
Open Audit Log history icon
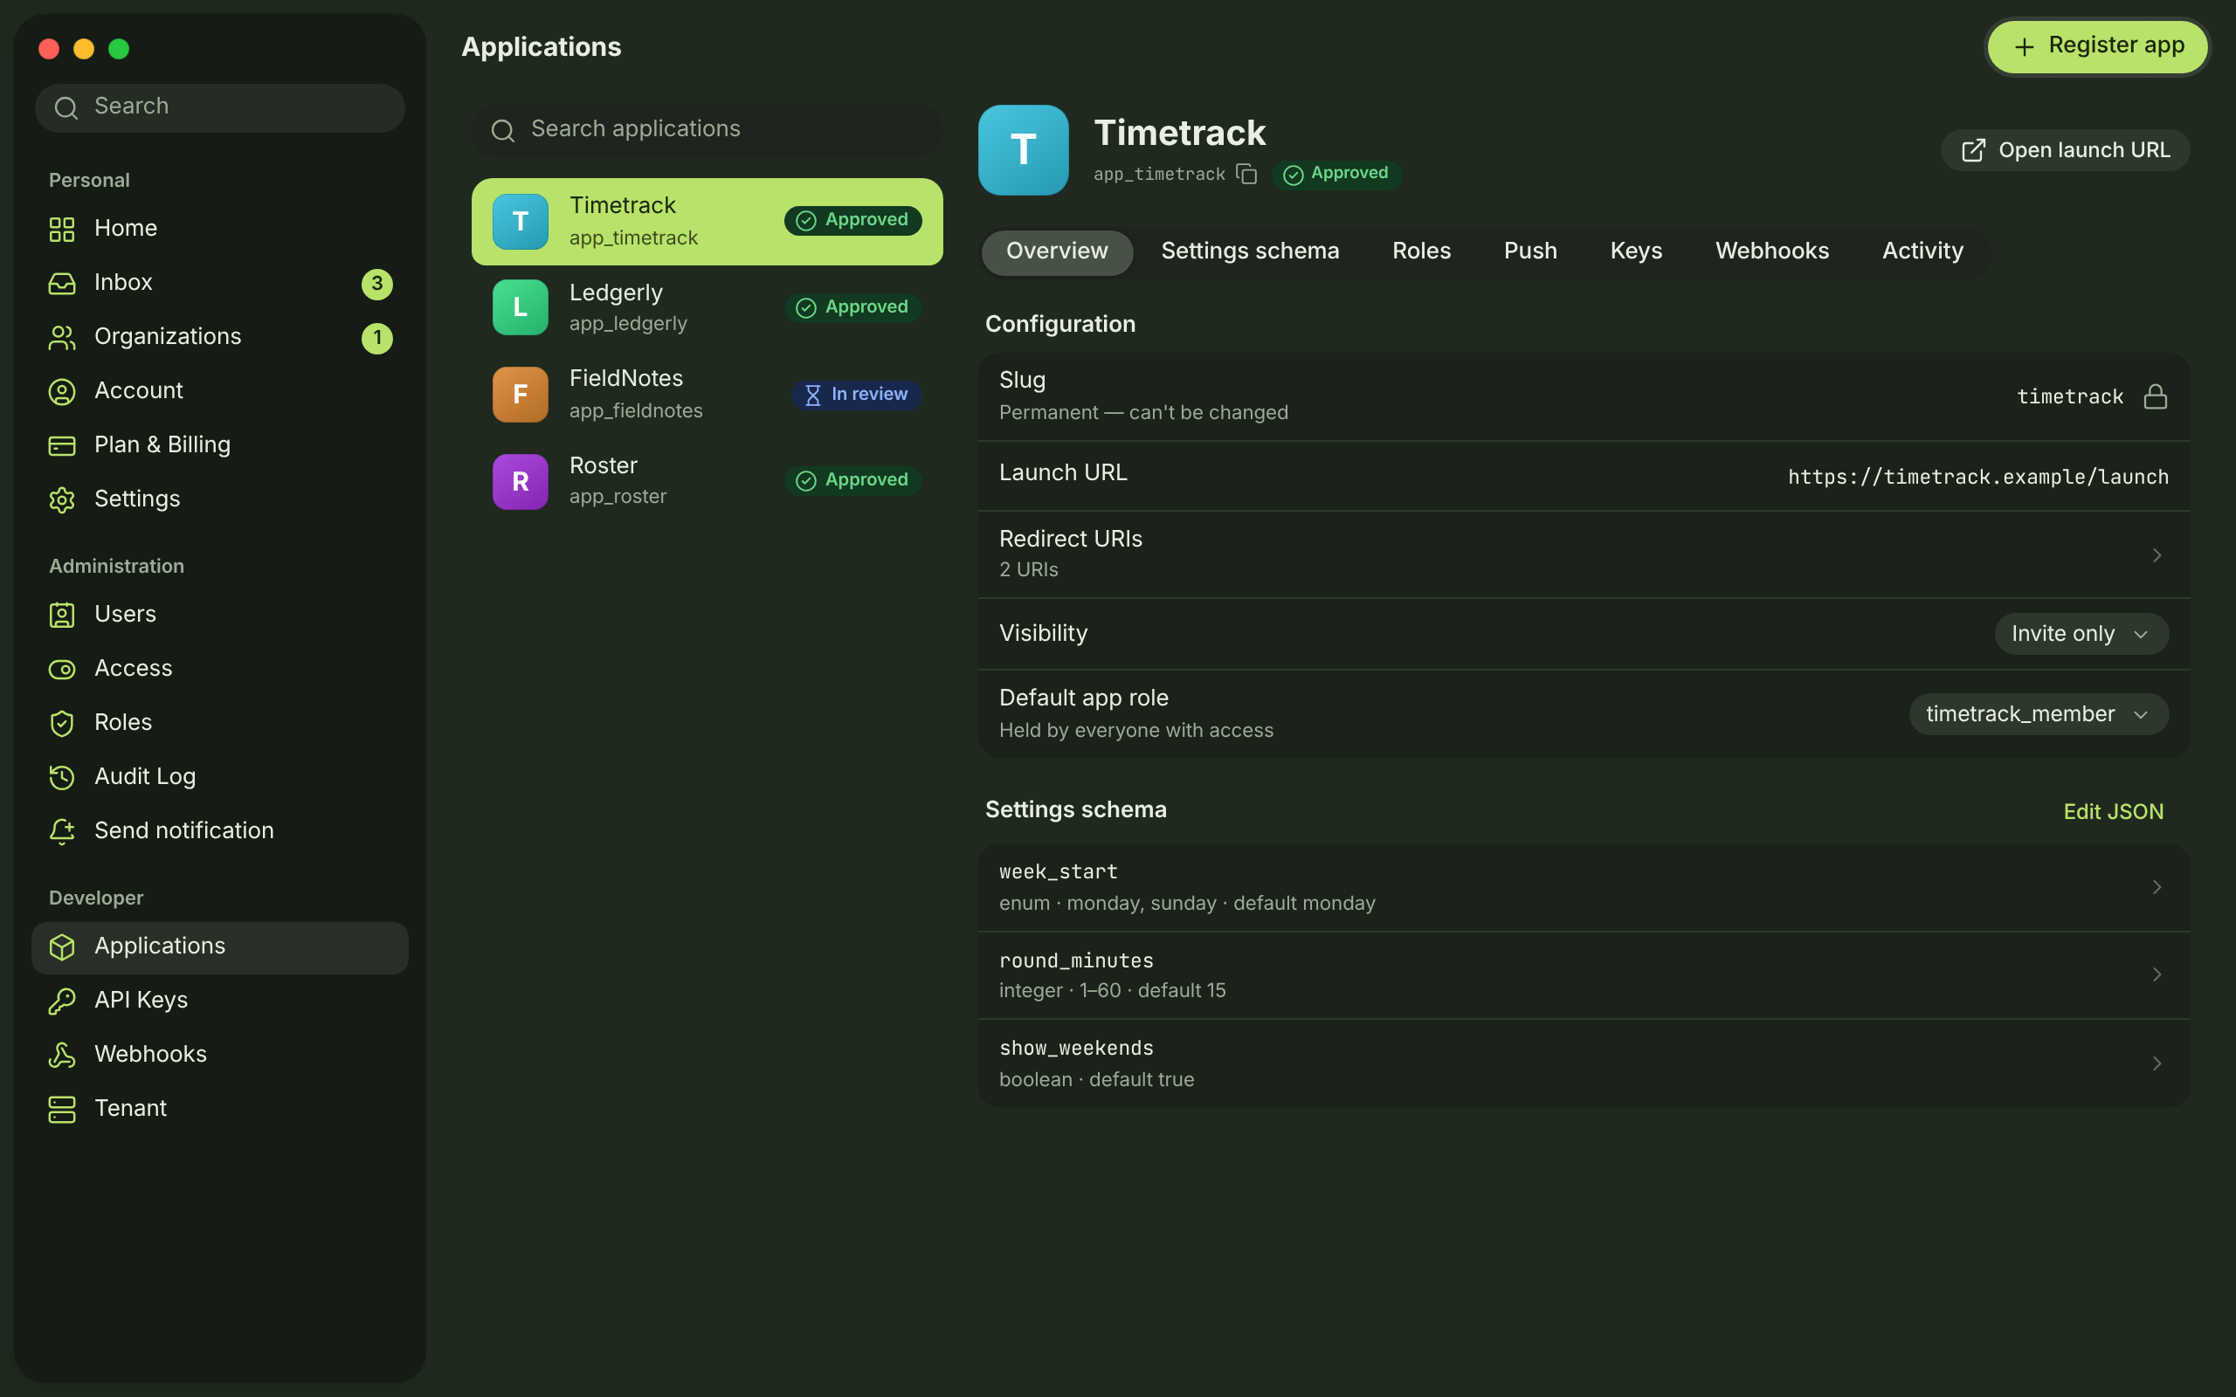[x=62, y=777]
